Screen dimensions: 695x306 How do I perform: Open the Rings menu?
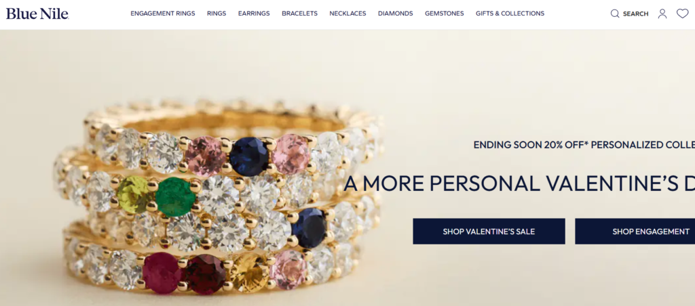coord(217,14)
